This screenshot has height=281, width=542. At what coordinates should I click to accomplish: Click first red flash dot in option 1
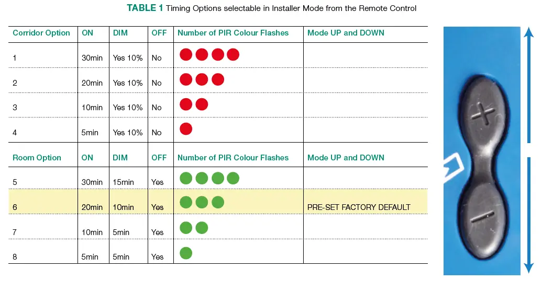[x=186, y=54]
